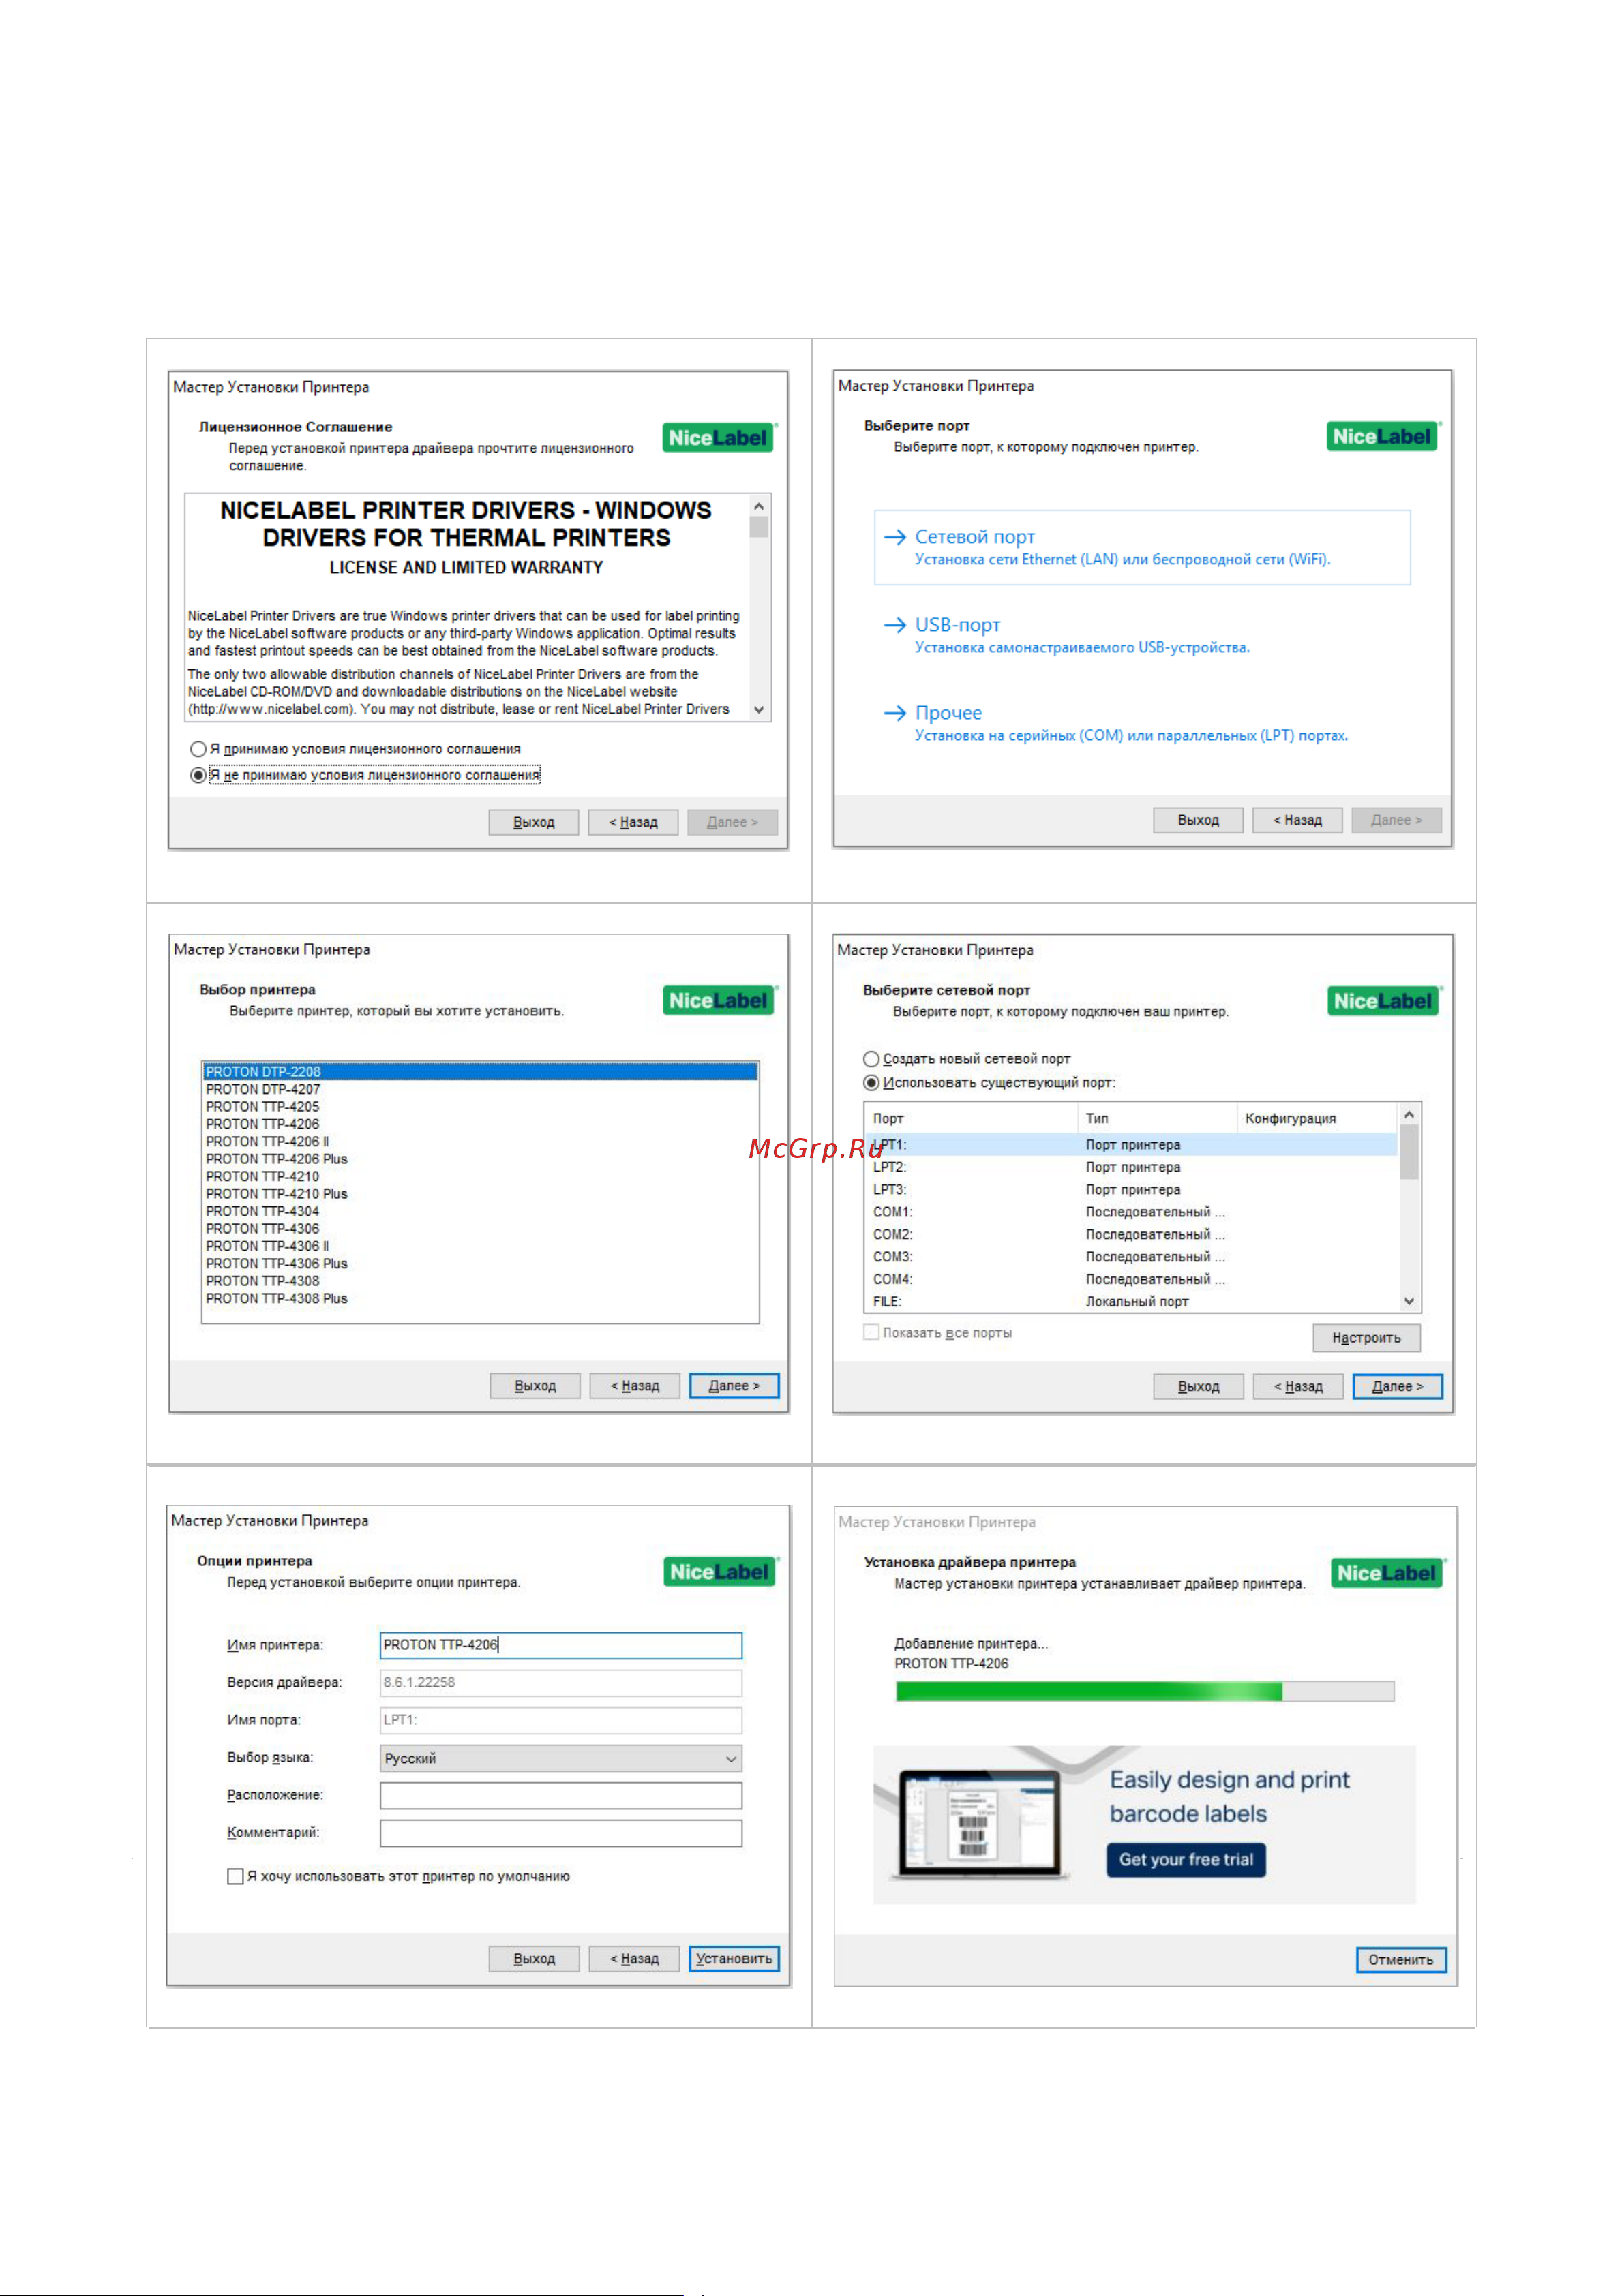The image size is (1624, 2296).
Task: Click the Расположение input field
Action: (x=560, y=1796)
